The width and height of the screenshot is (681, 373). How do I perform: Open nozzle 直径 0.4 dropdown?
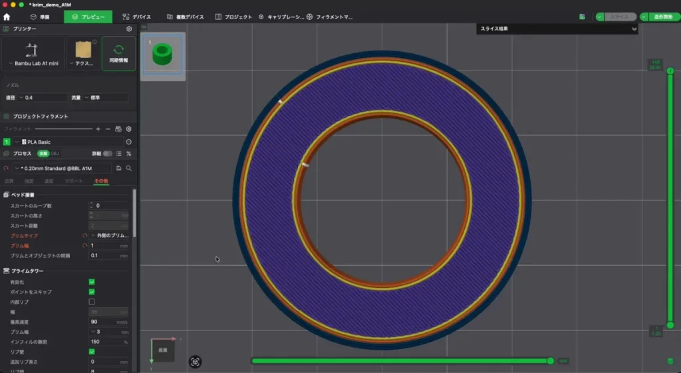42,98
